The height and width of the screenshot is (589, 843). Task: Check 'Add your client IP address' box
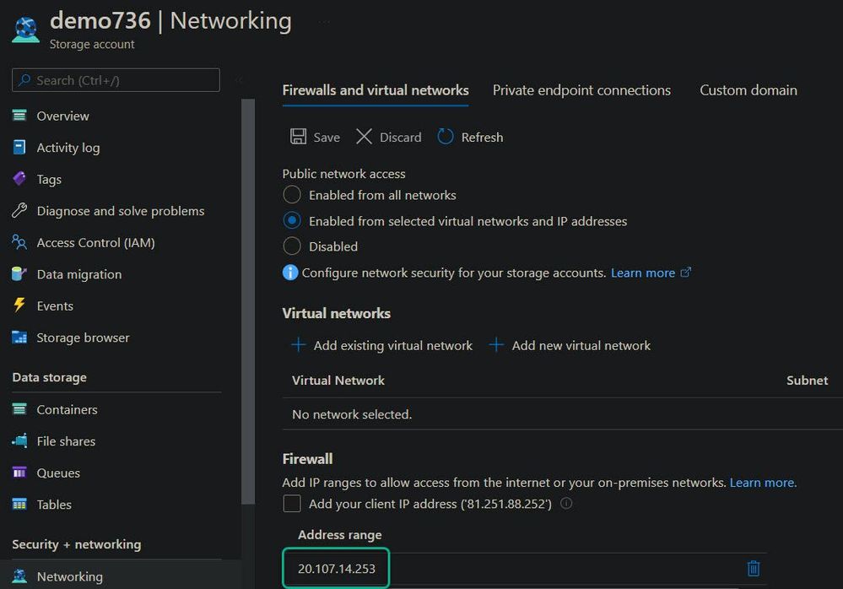pos(292,504)
